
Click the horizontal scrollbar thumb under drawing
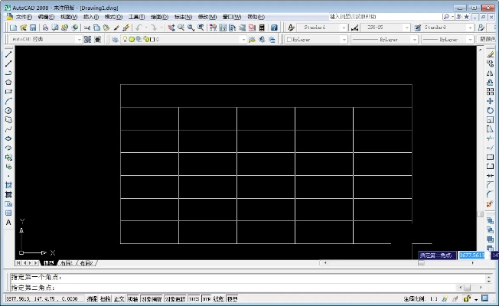[x=421, y=263]
